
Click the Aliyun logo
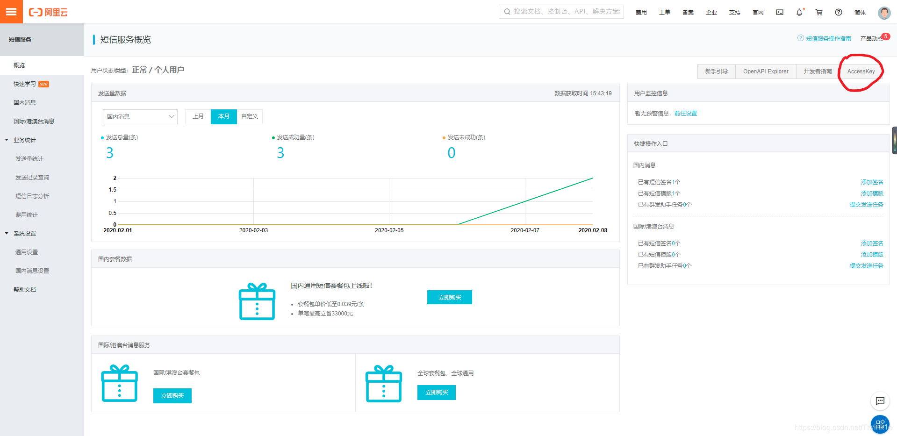(48, 13)
